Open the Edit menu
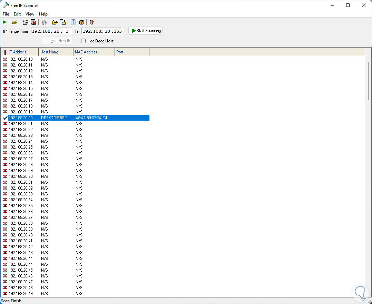 pyautogui.click(x=17, y=14)
